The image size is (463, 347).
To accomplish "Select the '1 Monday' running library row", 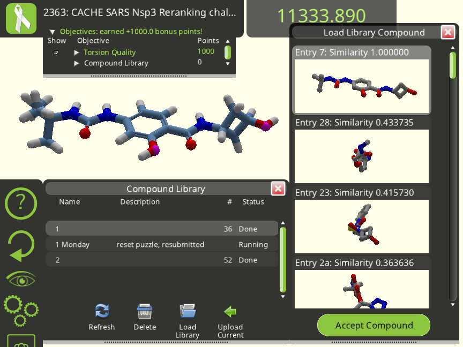I will 162,245.
